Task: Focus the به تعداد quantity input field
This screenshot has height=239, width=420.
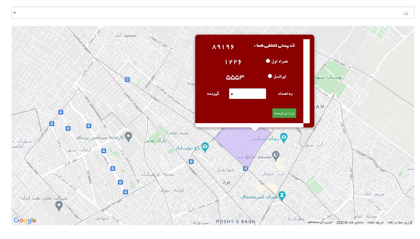Action: coord(247,94)
